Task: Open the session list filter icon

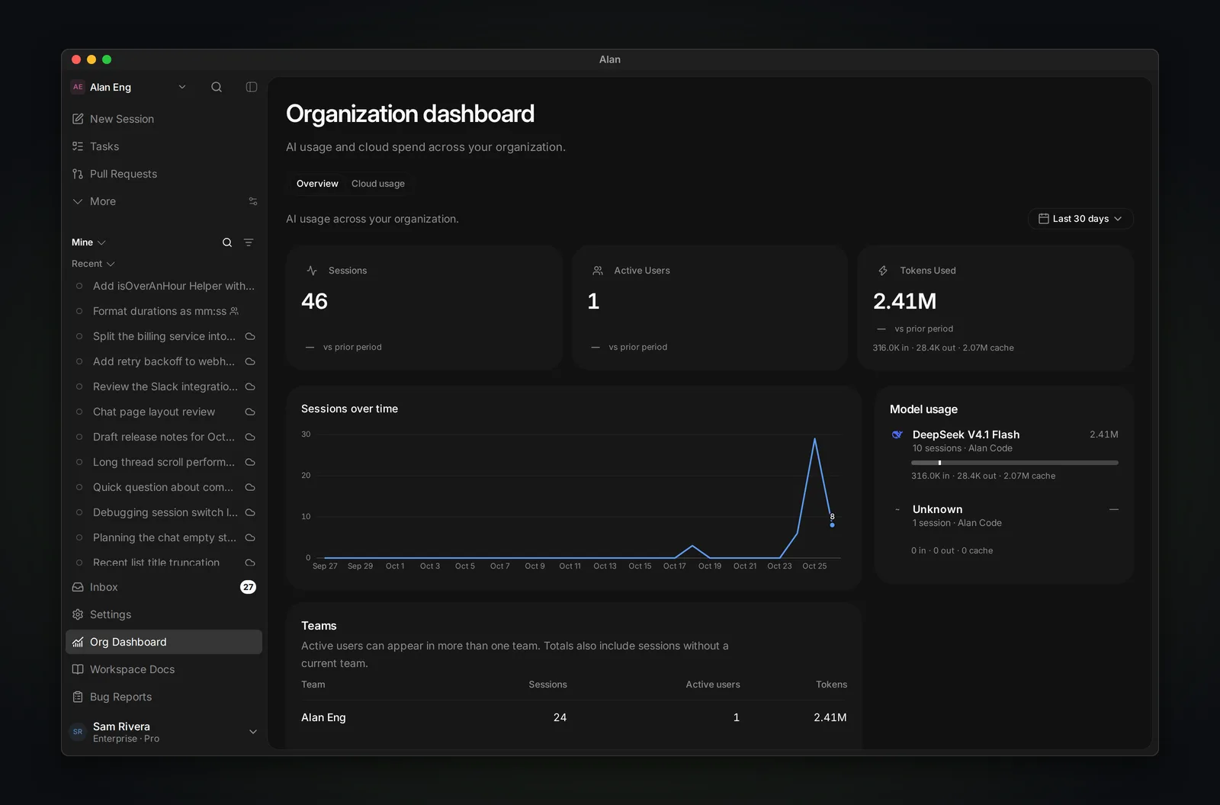Action: point(249,242)
